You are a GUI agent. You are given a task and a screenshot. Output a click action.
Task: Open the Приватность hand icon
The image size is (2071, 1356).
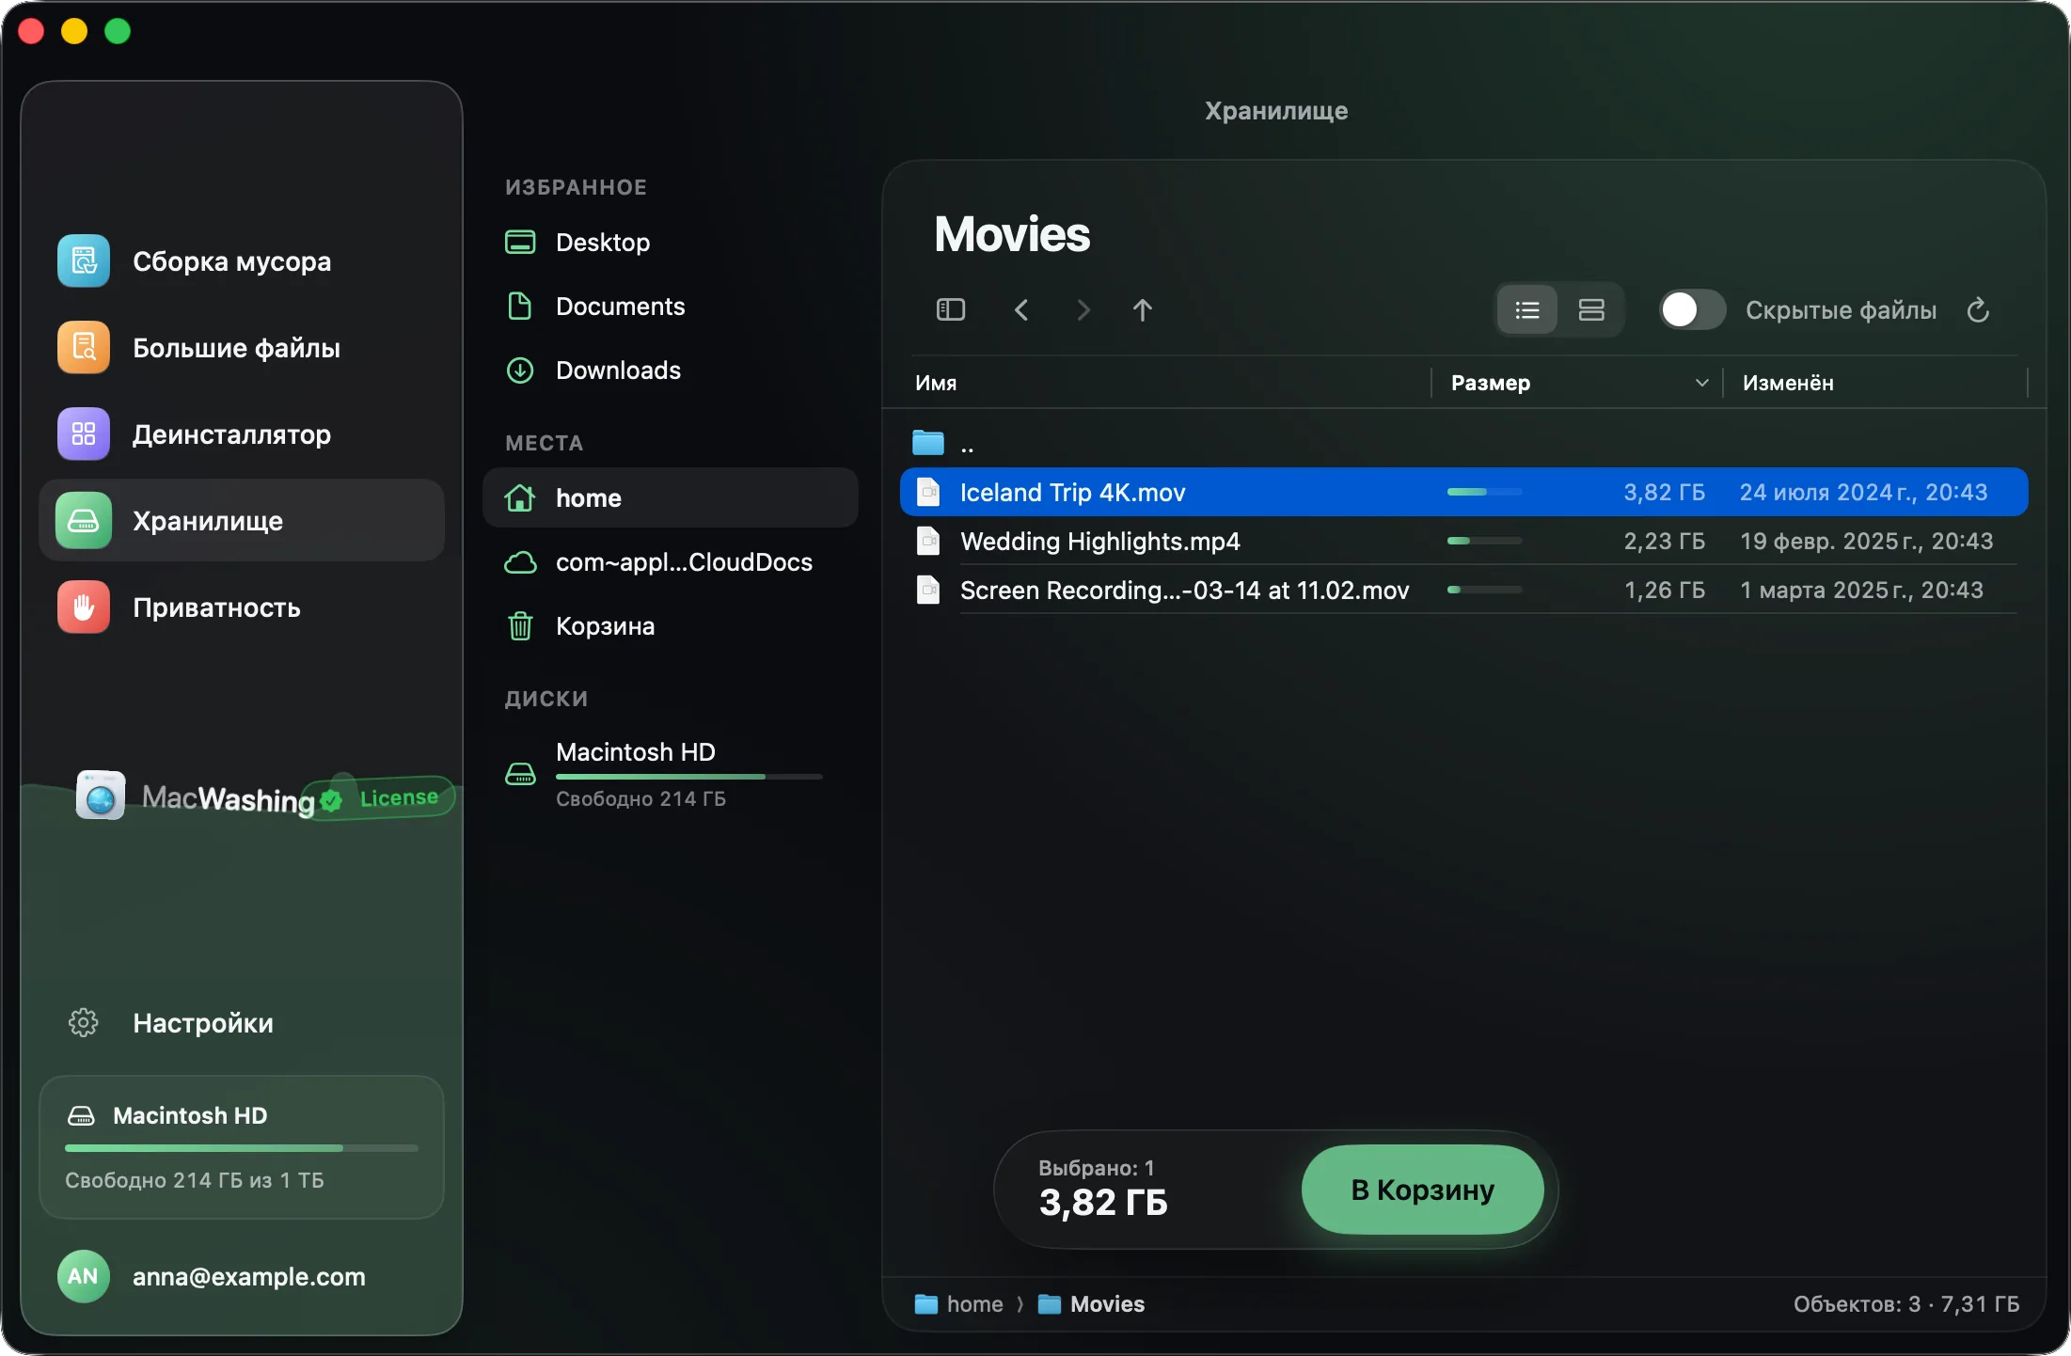[x=84, y=607]
